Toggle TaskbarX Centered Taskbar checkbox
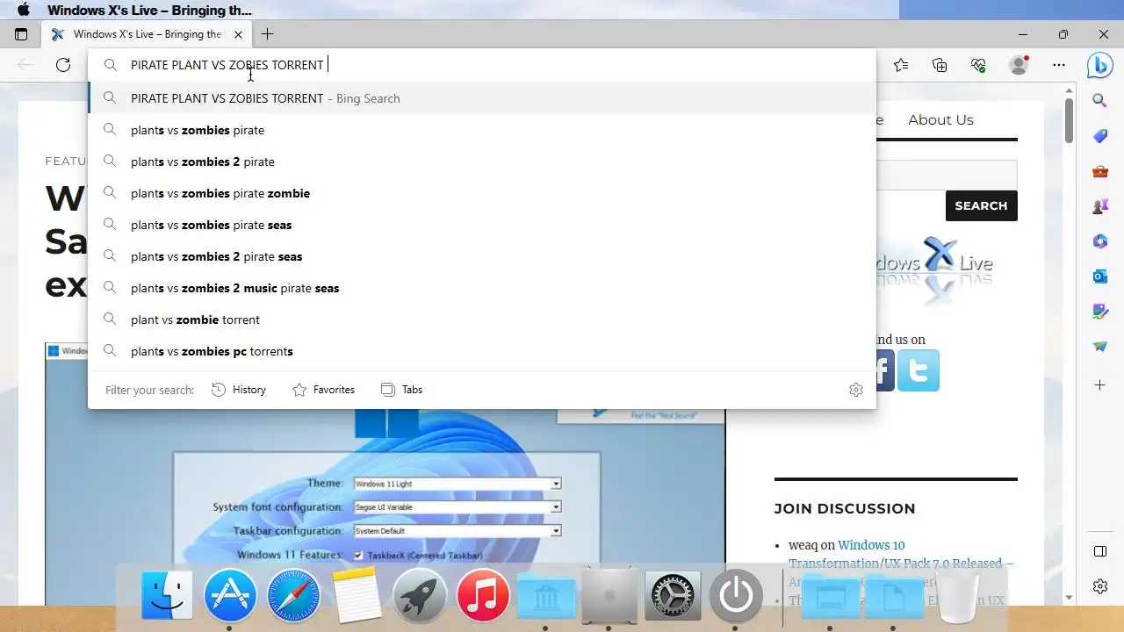This screenshot has width=1124, height=632. (x=358, y=556)
